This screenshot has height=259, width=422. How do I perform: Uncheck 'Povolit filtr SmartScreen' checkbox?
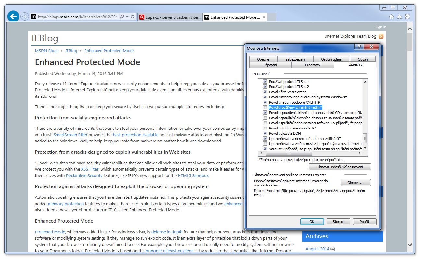point(265,92)
